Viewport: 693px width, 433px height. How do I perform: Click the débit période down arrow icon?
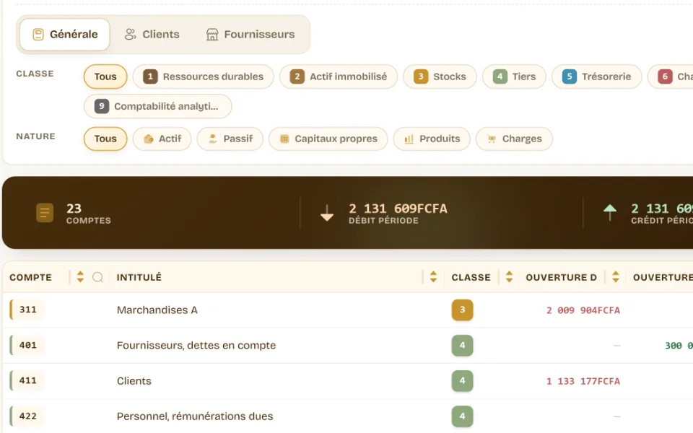pos(326,212)
